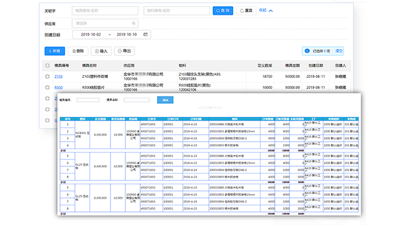The image size is (402, 225).
Task: Click the blue 查询 search button
Action: [x=223, y=11]
